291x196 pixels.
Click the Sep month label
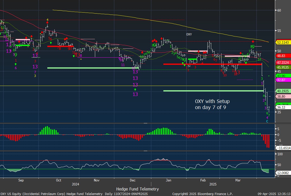pyautogui.click(x=21, y=180)
